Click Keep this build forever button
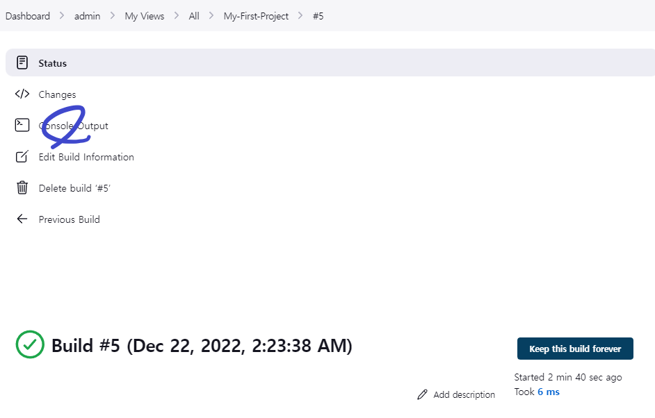 575,349
